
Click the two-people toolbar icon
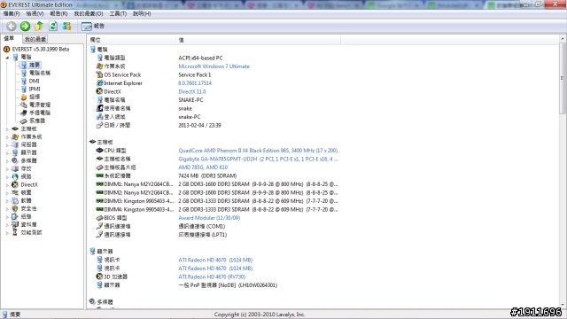click(x=67, y=26)
